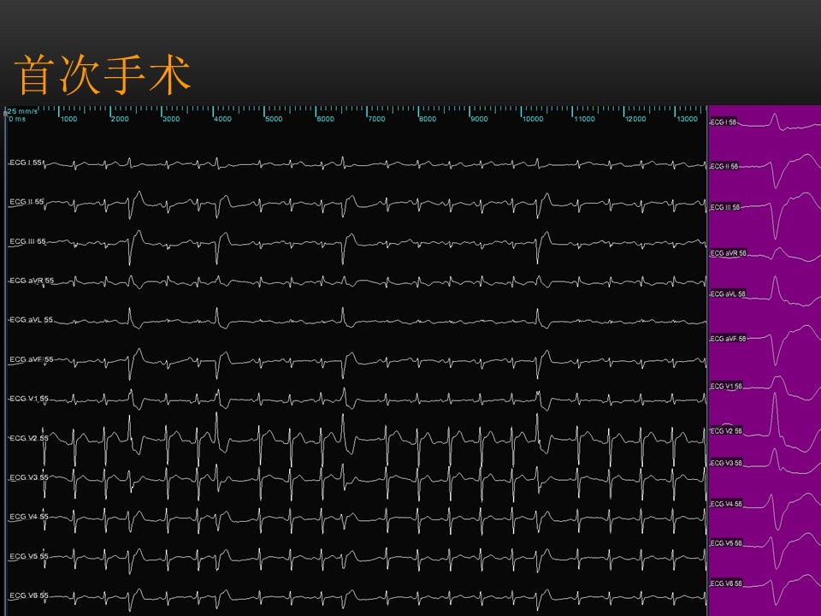Select ECG V4 56 in purple panel
Image resolution: width=821 pixels, height=616 pixels.
pyautogui.click(x=726, y=504)
